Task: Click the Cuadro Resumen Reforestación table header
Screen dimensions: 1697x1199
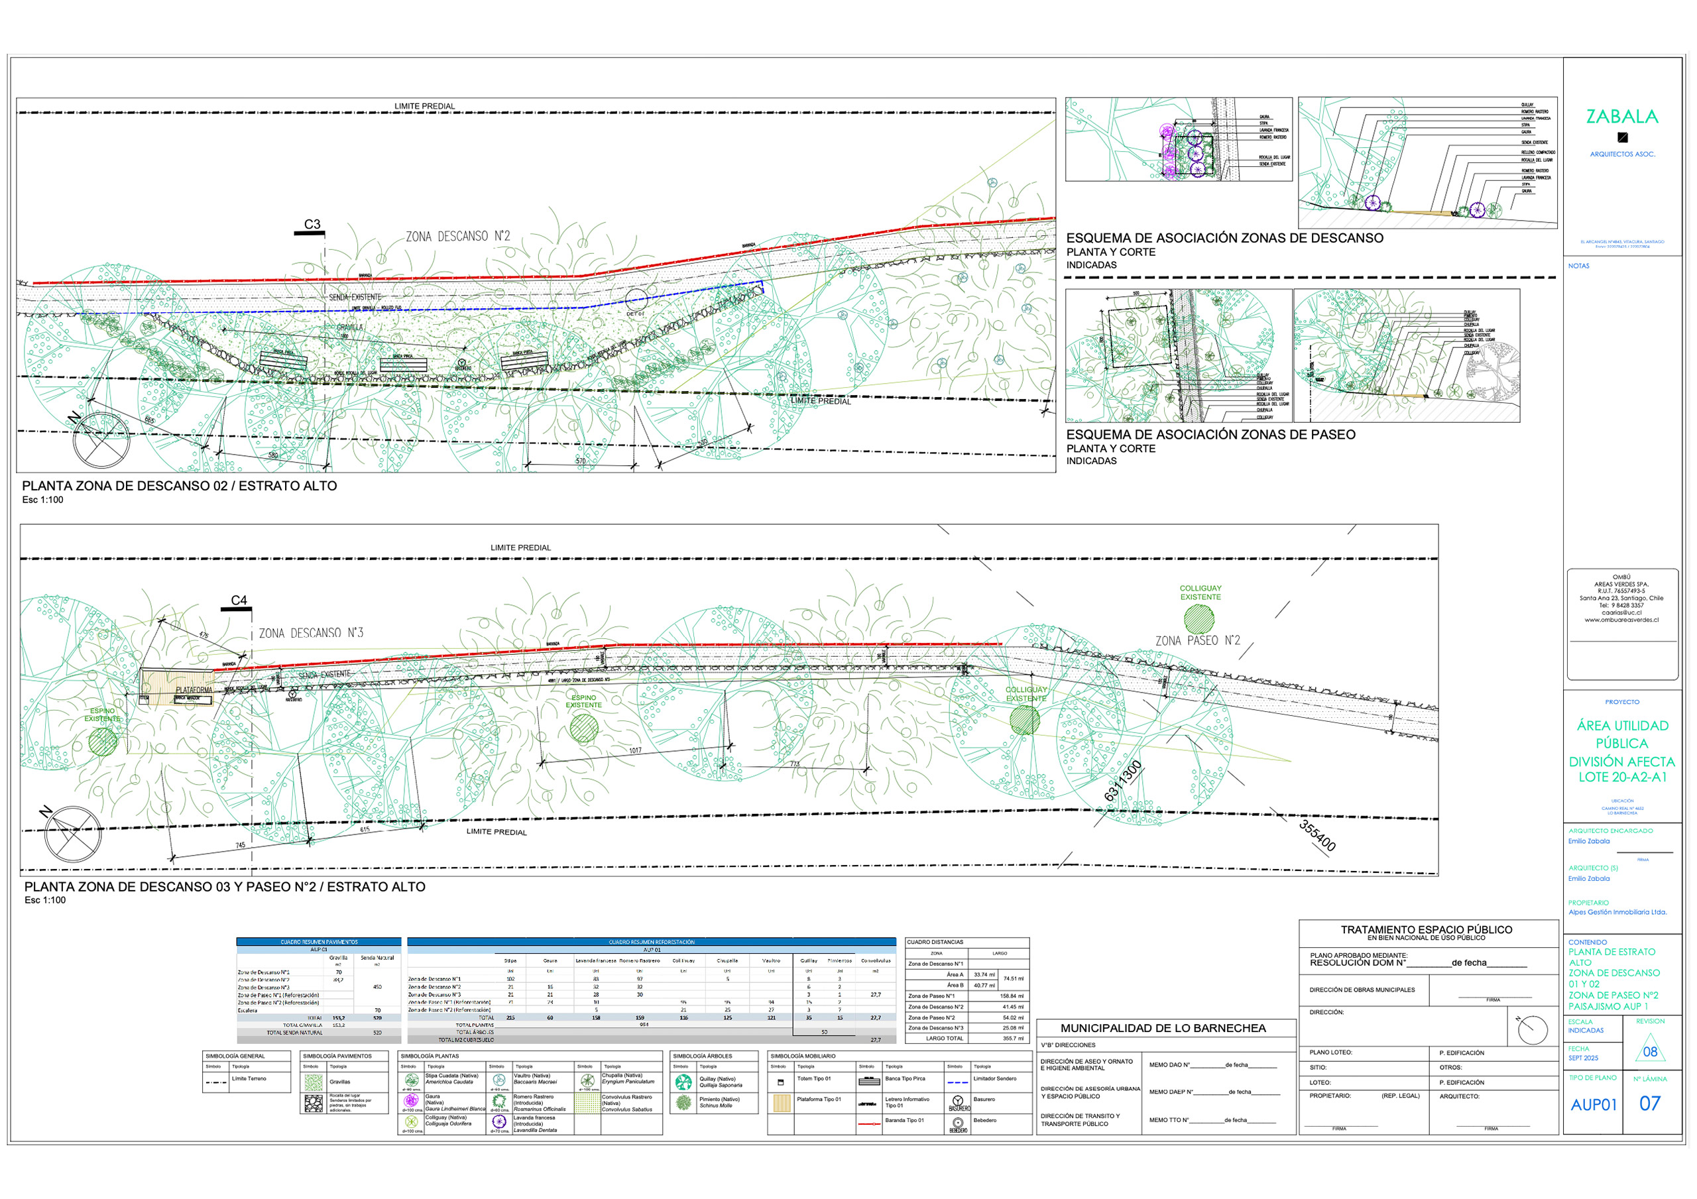Action: 650,942
